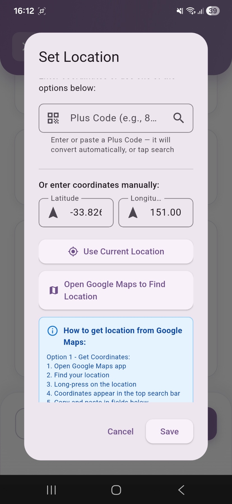The image size is (232, 504).
Task: Open Google Maps to Find Location
Action: (116, 290)
